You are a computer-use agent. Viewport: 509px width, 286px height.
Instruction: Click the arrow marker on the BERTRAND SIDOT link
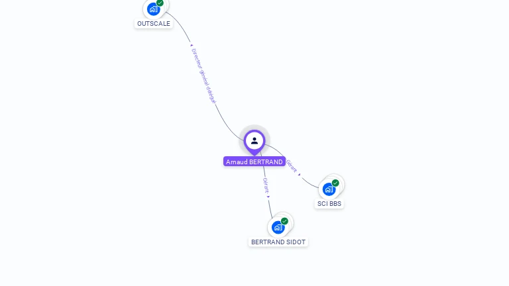268,197
